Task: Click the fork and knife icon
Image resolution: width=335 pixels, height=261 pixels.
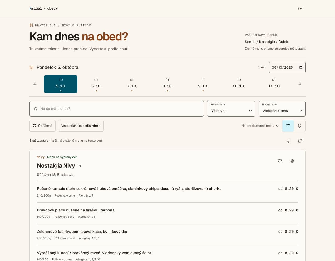Action: point(31,25)
